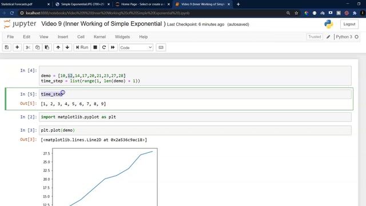Click the localhost address bar

pos(152,13)
